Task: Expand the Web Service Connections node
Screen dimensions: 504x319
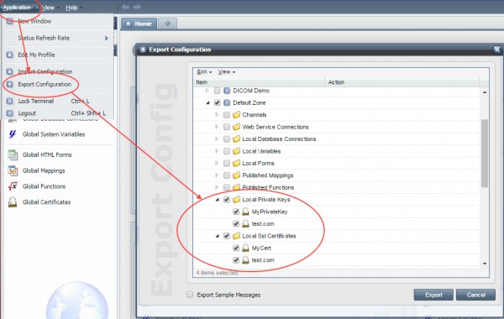Action: coord(217,127)
